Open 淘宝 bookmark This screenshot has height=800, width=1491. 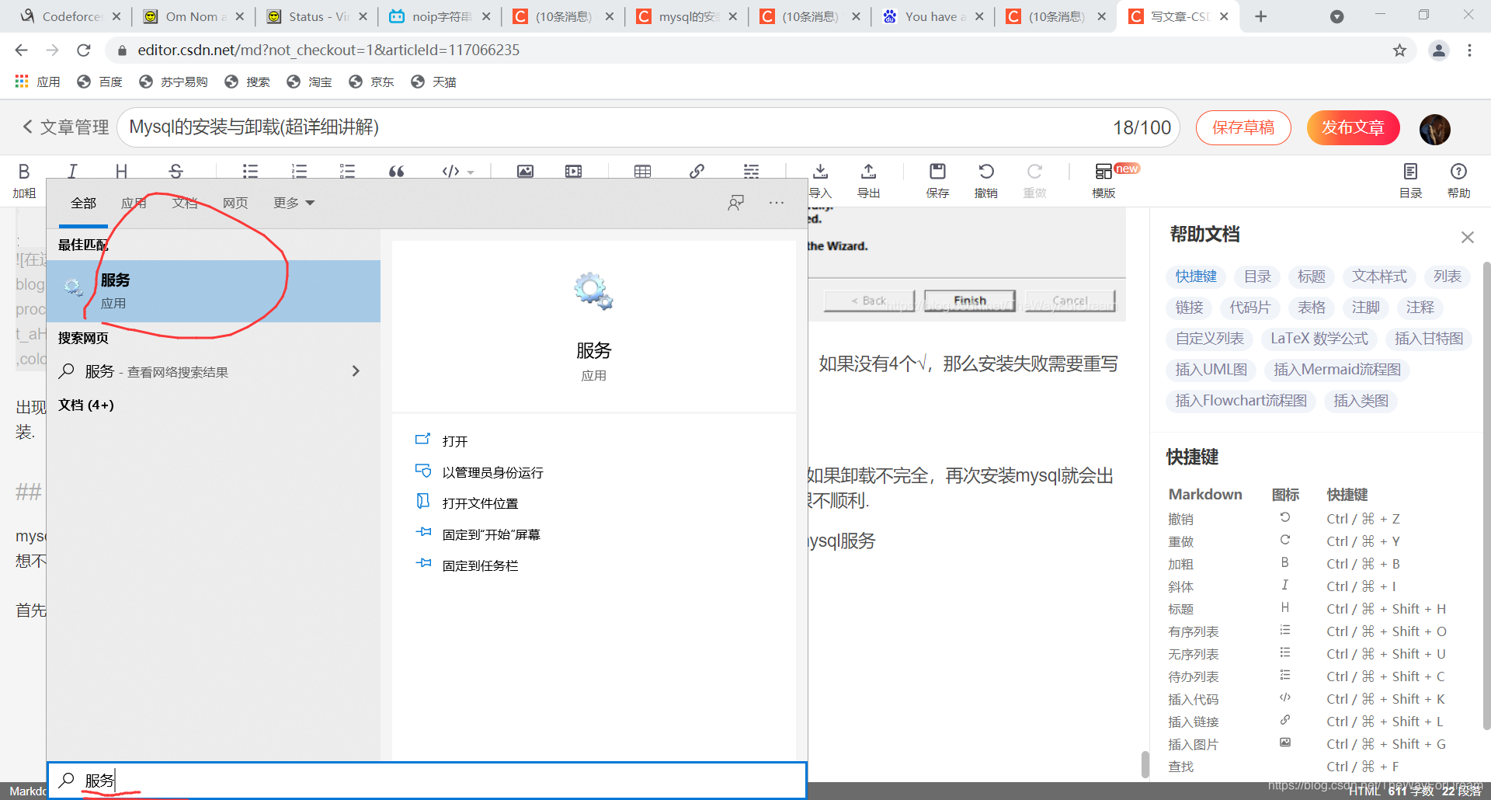(309, 82)
